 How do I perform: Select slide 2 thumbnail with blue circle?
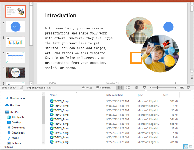click(x=16, y=27)
